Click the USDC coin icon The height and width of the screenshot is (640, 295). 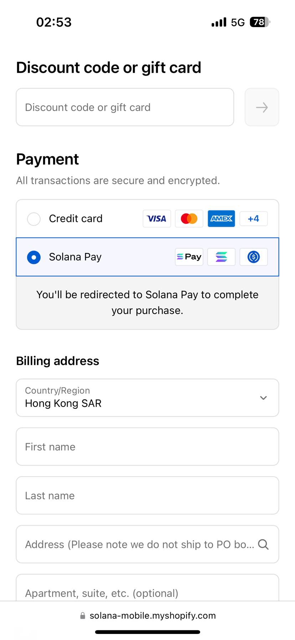tap(253, 257)
